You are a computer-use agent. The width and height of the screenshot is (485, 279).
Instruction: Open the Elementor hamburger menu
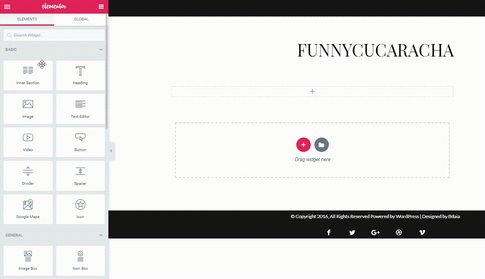tap(7, 6)
